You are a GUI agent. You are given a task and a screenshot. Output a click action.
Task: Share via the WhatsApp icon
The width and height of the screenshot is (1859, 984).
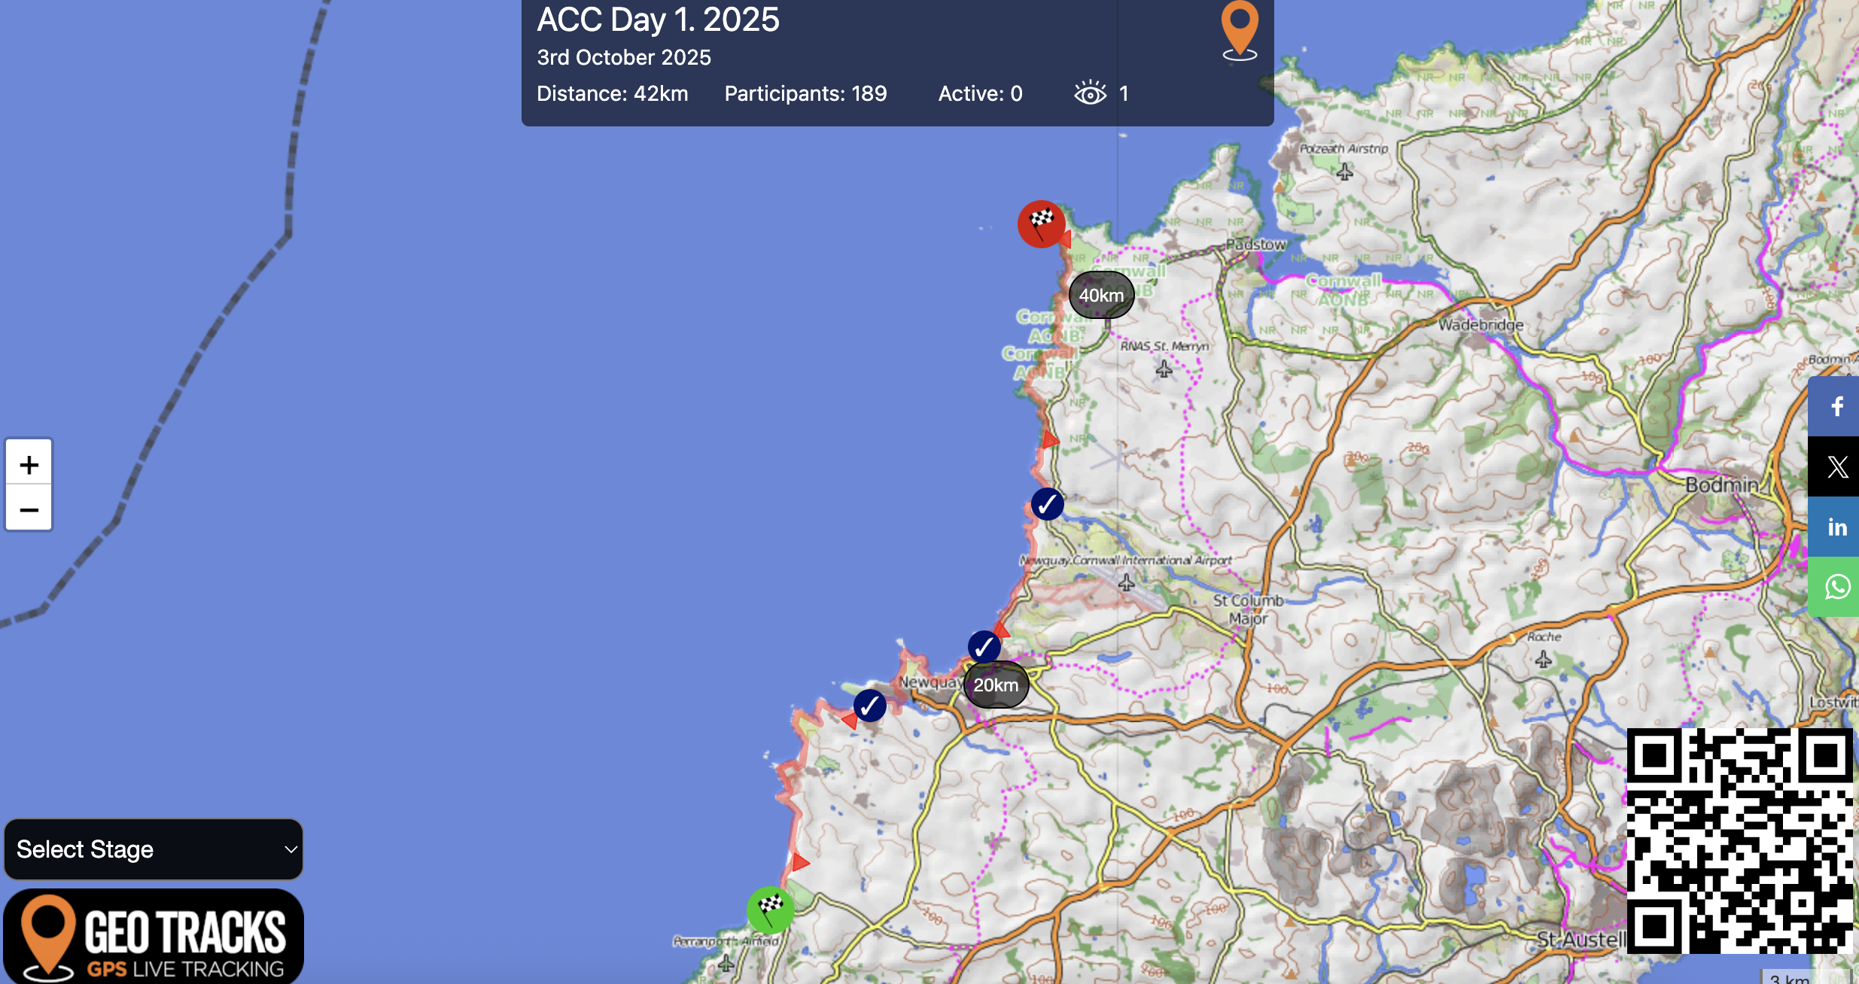coord(1836,588)
